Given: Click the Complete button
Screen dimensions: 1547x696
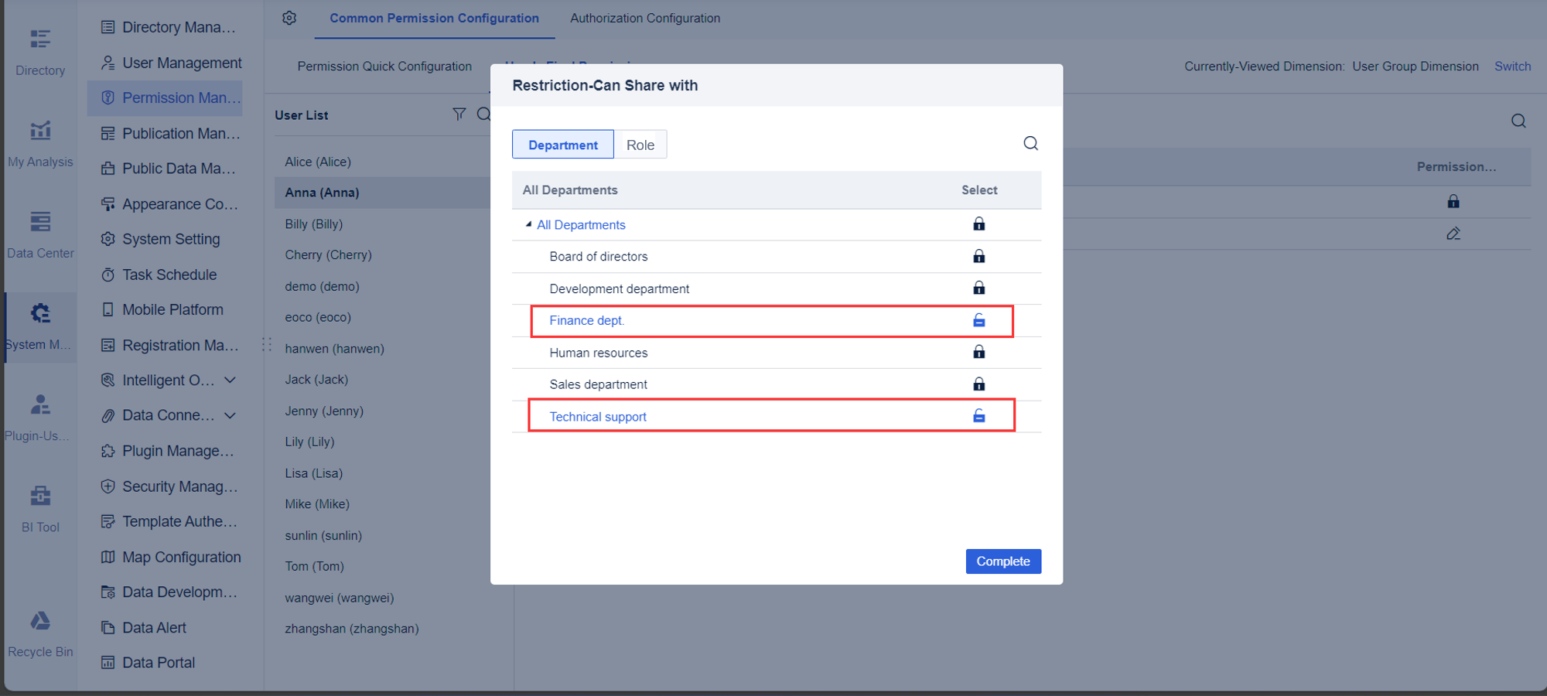Looking at the screenshot, I should (x=1003, y=561).
